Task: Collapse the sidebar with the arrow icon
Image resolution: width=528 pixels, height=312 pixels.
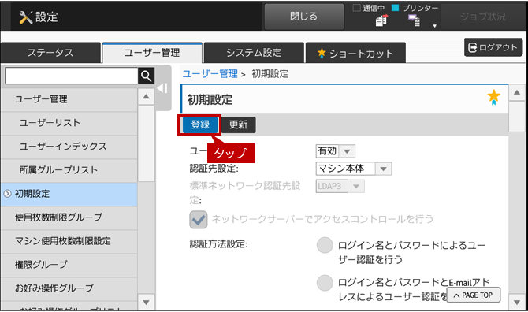Action: pos(162,88)
